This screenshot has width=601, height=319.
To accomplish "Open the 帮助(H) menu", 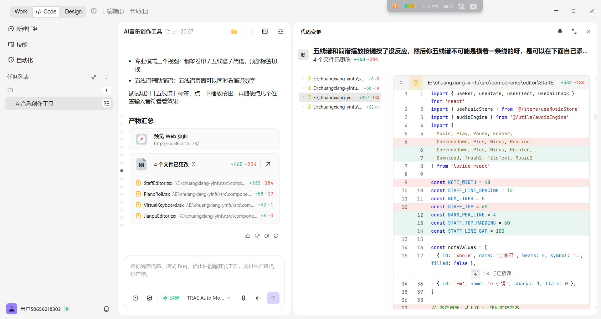I will tap(139, 11).
